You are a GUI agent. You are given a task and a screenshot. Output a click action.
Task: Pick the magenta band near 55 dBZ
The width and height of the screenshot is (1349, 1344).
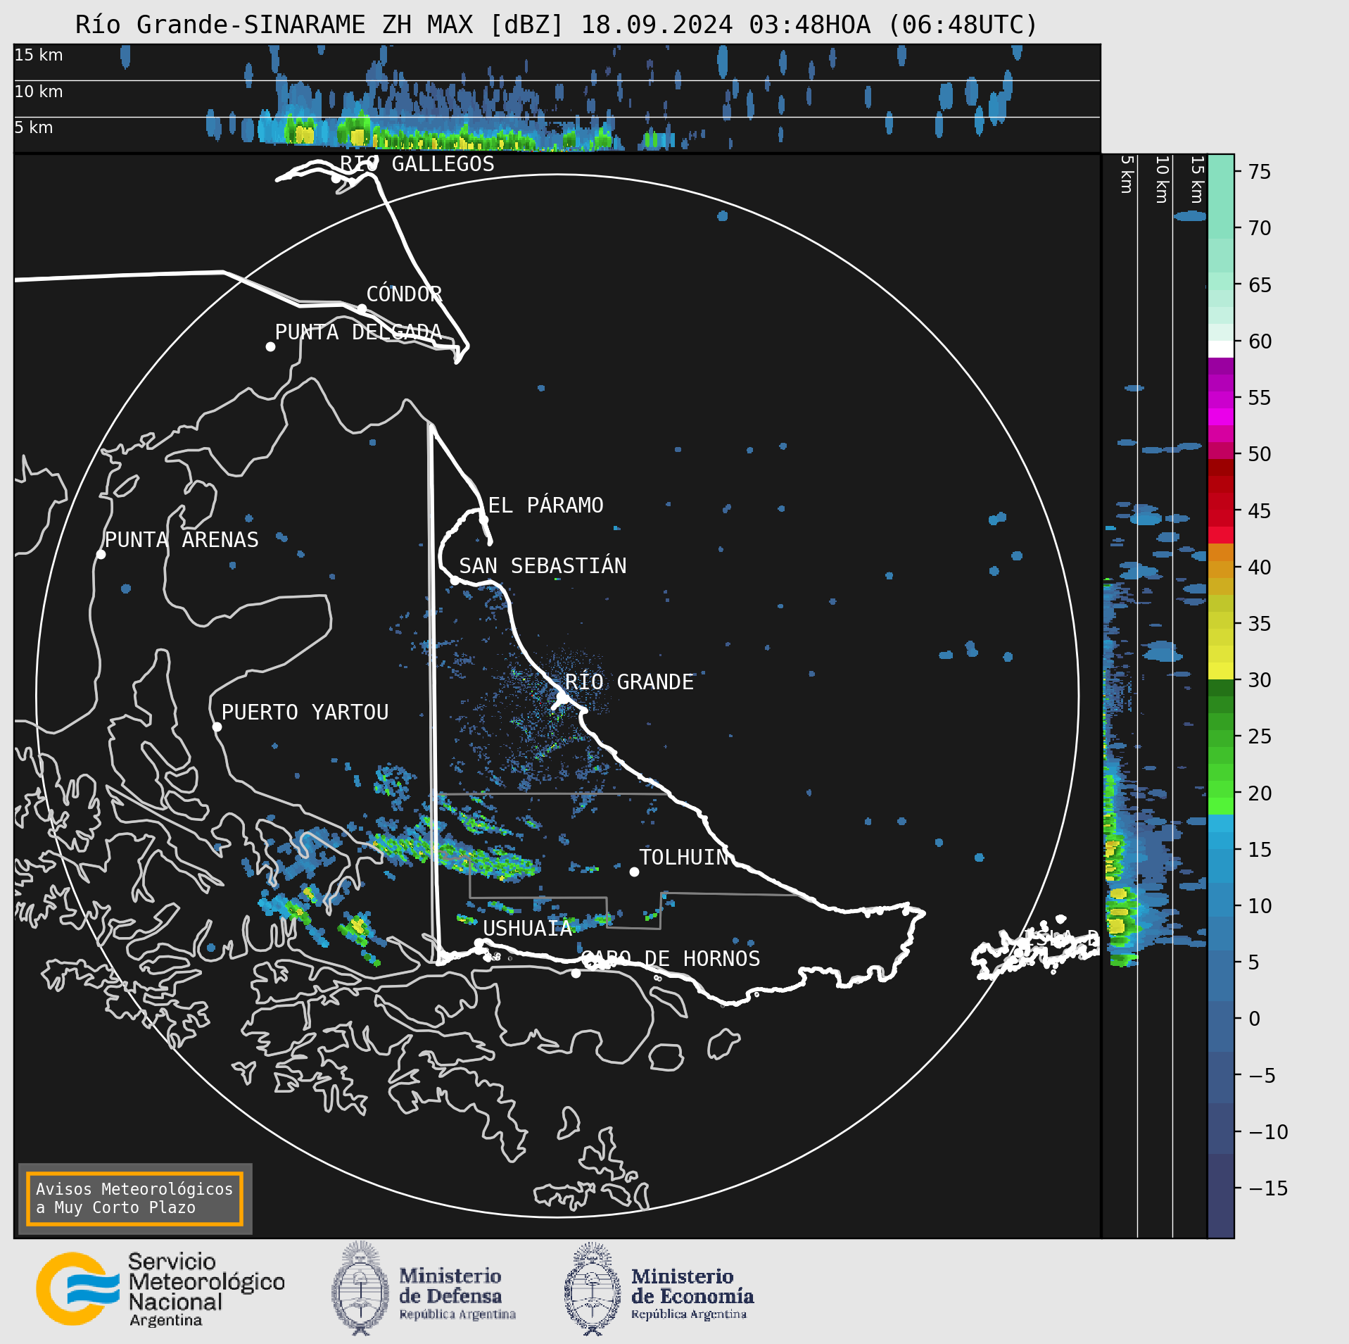[1221, 400]
